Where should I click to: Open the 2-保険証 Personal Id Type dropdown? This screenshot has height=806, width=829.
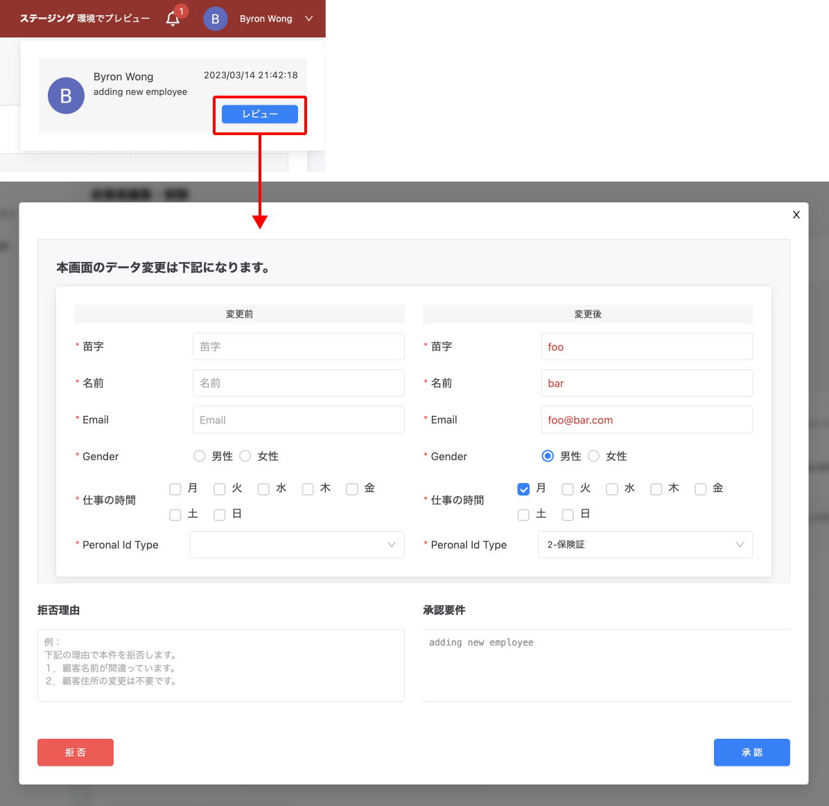coord(645,545)
